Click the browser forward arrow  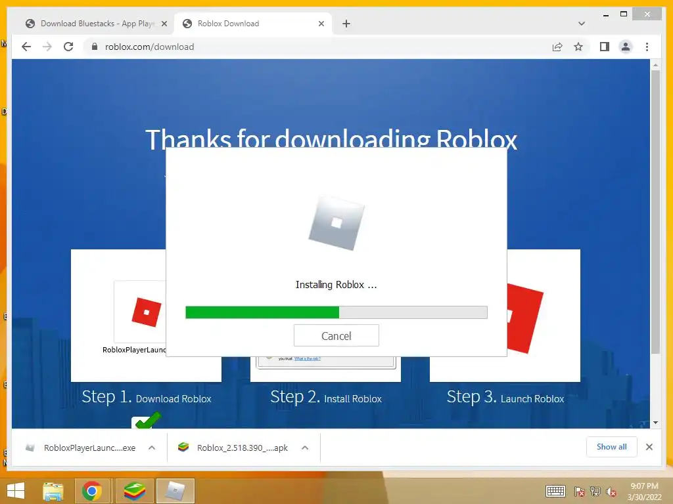click(47, 47)
